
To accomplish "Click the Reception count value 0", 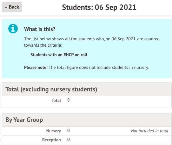I will coord(69,139).
